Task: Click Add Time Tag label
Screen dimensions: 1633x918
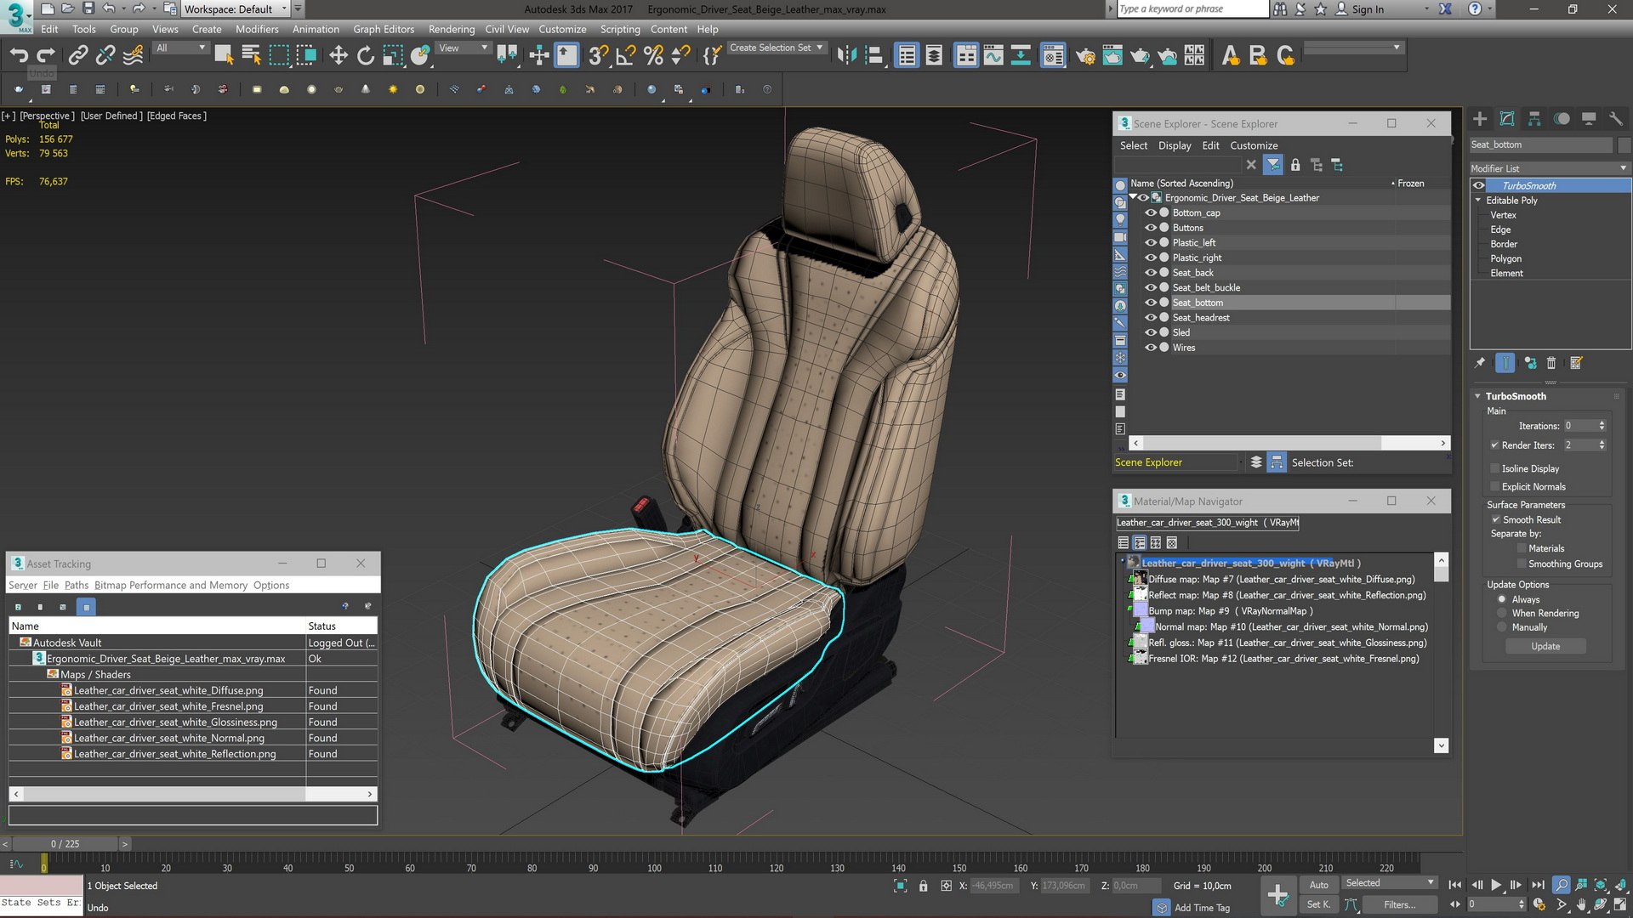Action: pyautogui.click(x=1202, y=908)
